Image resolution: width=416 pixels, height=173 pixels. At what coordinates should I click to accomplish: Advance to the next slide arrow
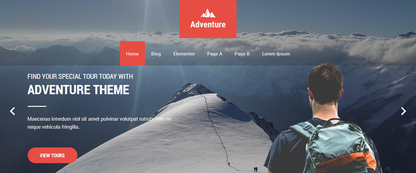[x=403, y=111]
